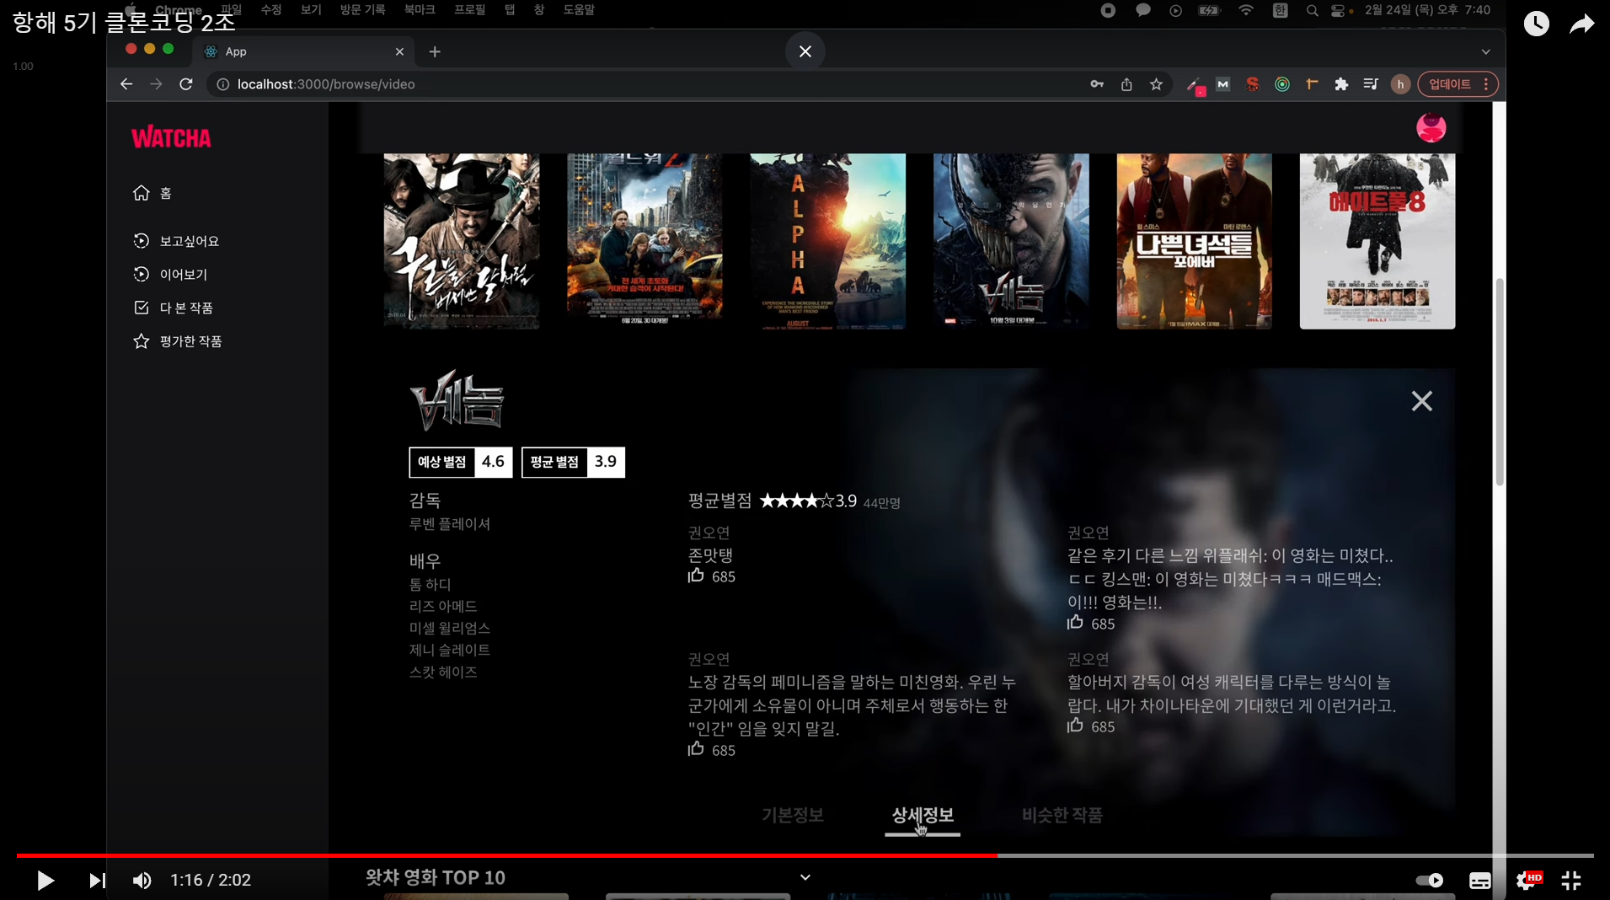Select the 구르믈 버서난 달처럼 poster
This screenshot has width=1610, height=900.
click(x=461, y=241)
